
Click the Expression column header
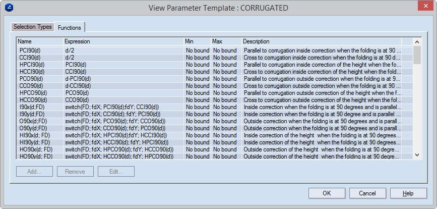click(x=123, y=41)
